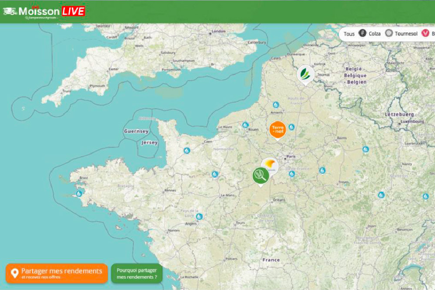Click the yield marker northwest of Nancy

tap(366, 150)
